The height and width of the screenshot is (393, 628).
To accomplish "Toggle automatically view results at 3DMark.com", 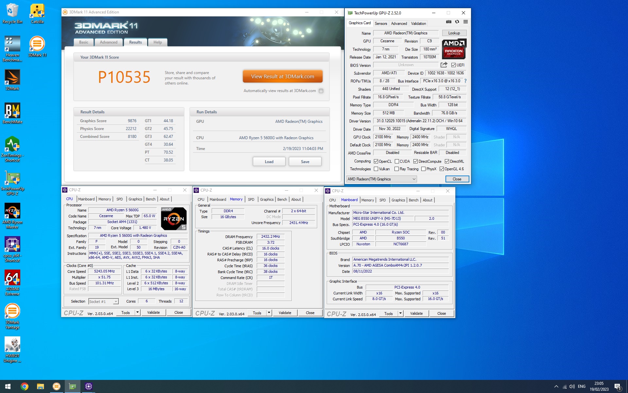I will (321, 91).
